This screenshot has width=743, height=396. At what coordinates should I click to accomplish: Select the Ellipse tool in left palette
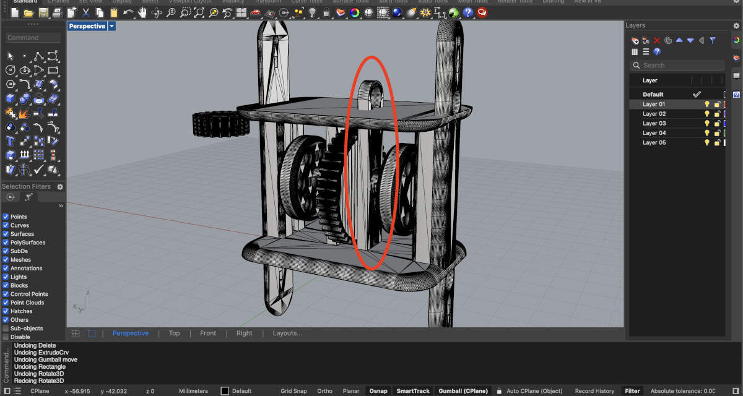tap(25, 70)
